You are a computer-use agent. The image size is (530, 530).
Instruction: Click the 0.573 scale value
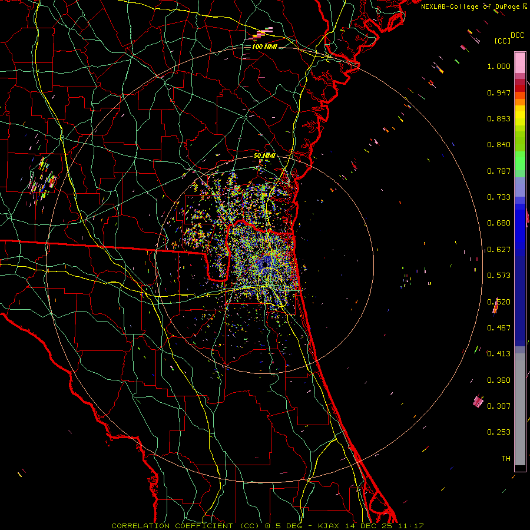(x=499, y=276)
